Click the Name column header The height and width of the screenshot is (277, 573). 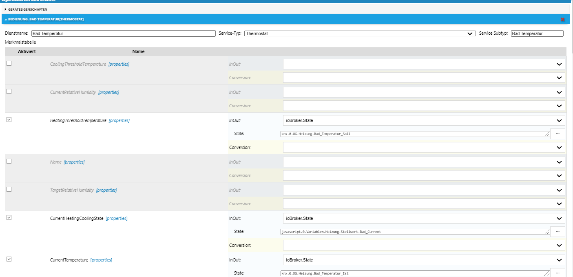138,51
